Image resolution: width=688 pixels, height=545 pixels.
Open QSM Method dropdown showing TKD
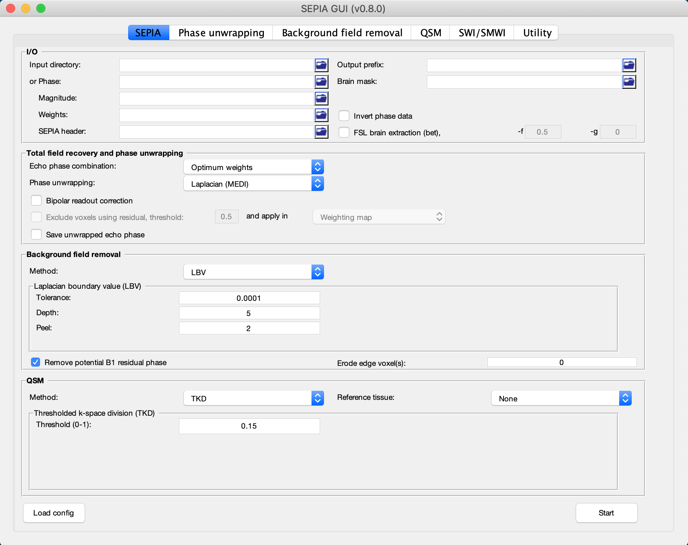click(254, 398)
